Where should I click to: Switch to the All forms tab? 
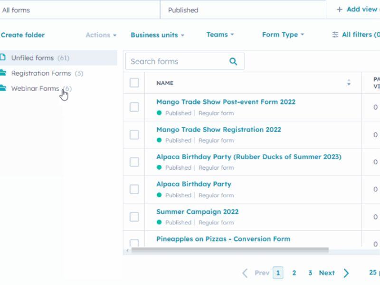click(x=80, y=10)
